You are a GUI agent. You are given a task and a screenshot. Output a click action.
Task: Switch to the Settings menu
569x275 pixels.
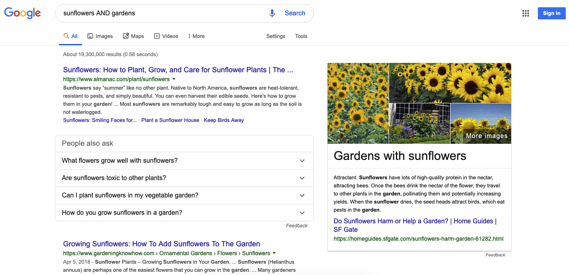tap(275, 36)
